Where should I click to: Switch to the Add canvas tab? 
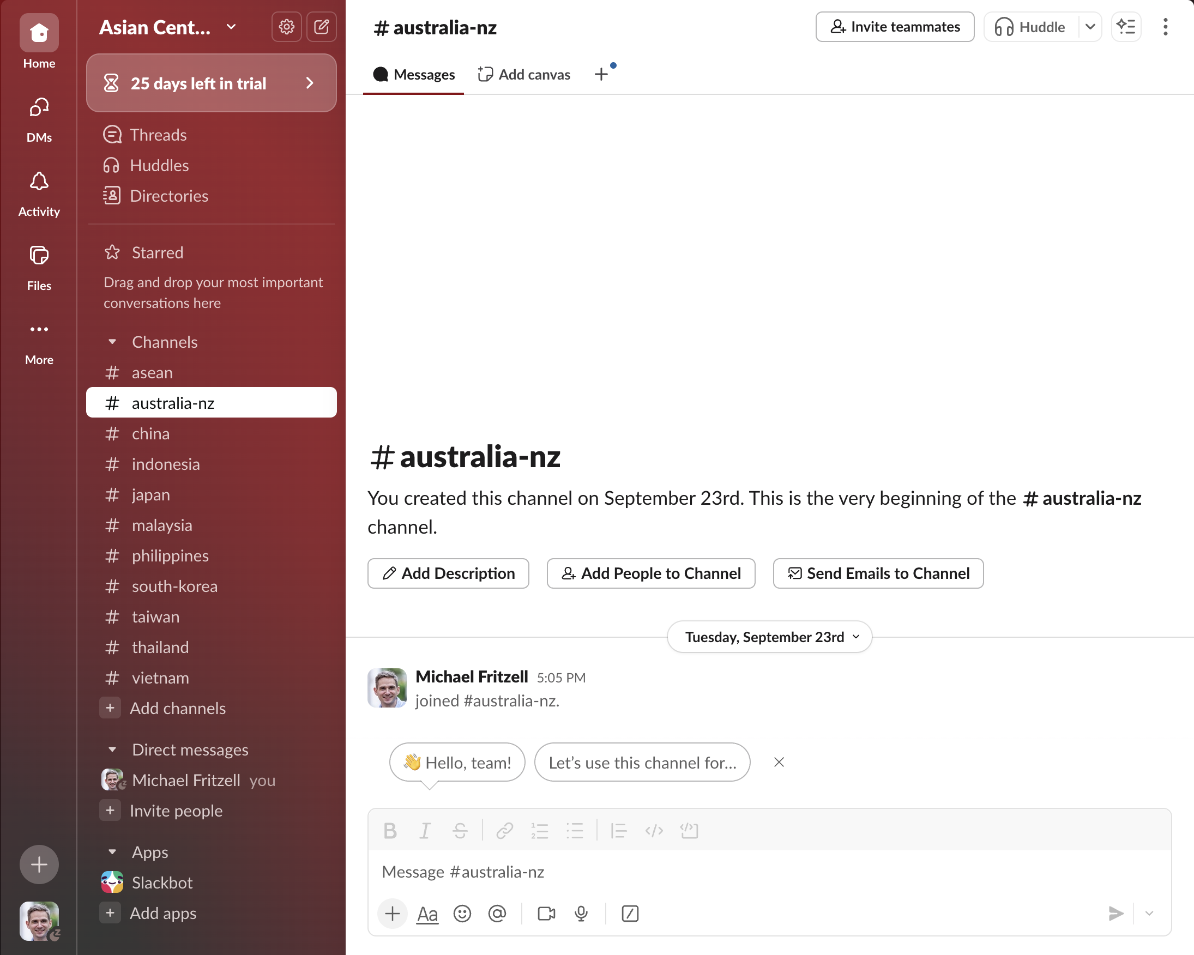click(524, 74)
